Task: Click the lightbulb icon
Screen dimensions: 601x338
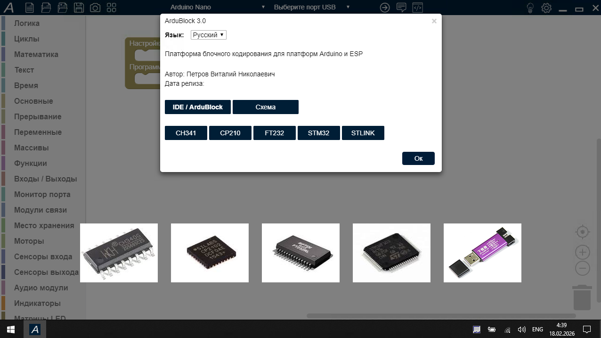Action: [530, 8]
